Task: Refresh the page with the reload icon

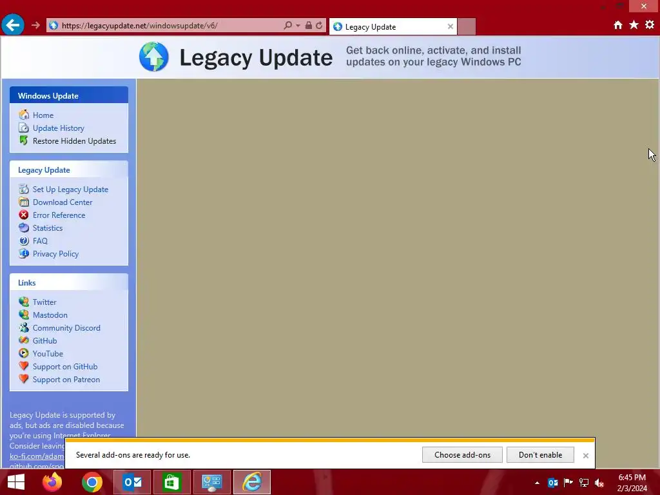Action: [x=319, y=25]
